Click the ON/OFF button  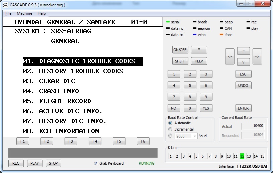[180, 50]
